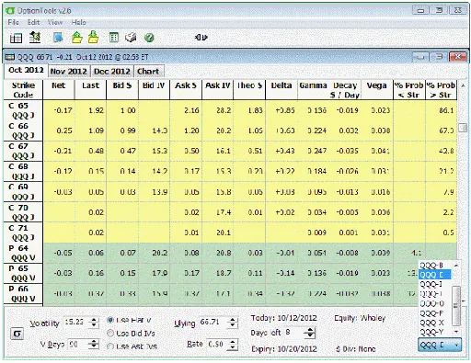This screenshot has height=363, width=471.
Task: Click the Ulying value field 66.71
Action: (x=213, y=323)
